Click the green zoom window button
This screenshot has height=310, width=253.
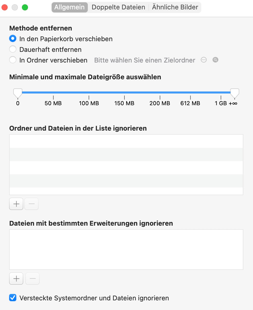25,7
